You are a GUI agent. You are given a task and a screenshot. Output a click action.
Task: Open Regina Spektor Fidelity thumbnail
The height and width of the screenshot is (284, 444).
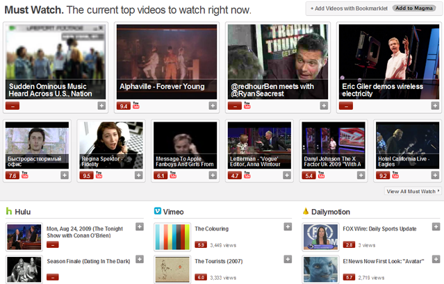click(111, 145)
